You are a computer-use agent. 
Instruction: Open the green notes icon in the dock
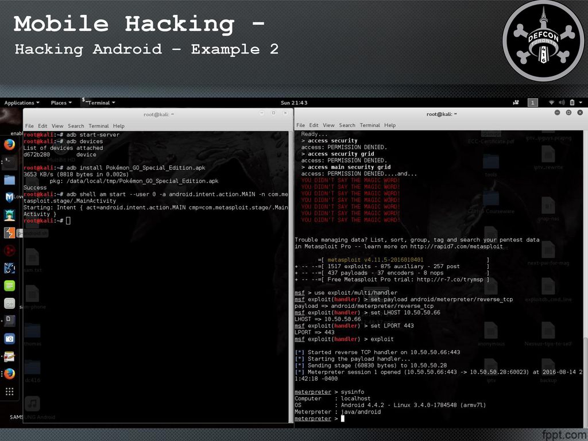9,286
